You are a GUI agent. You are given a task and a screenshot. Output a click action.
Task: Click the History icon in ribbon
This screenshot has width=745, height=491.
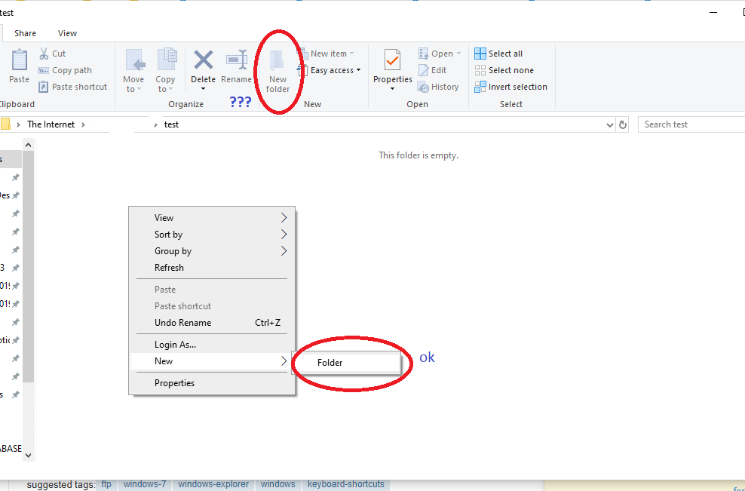(x=424, y=87)
